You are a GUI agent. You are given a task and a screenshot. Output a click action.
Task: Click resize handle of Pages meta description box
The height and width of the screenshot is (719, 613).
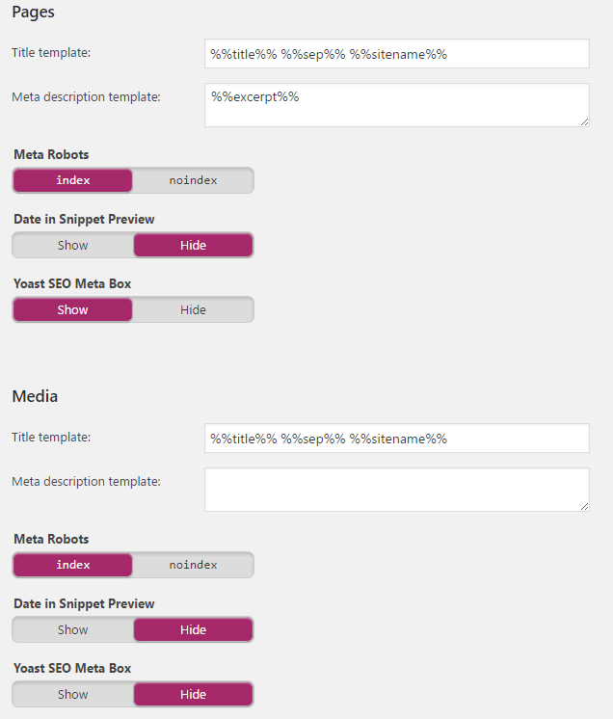tap(584, 121)
